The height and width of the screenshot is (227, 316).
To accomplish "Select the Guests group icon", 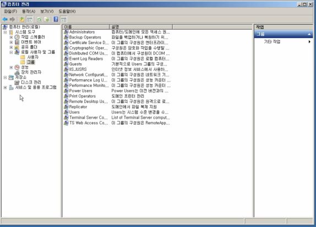I will click(66, 64).
